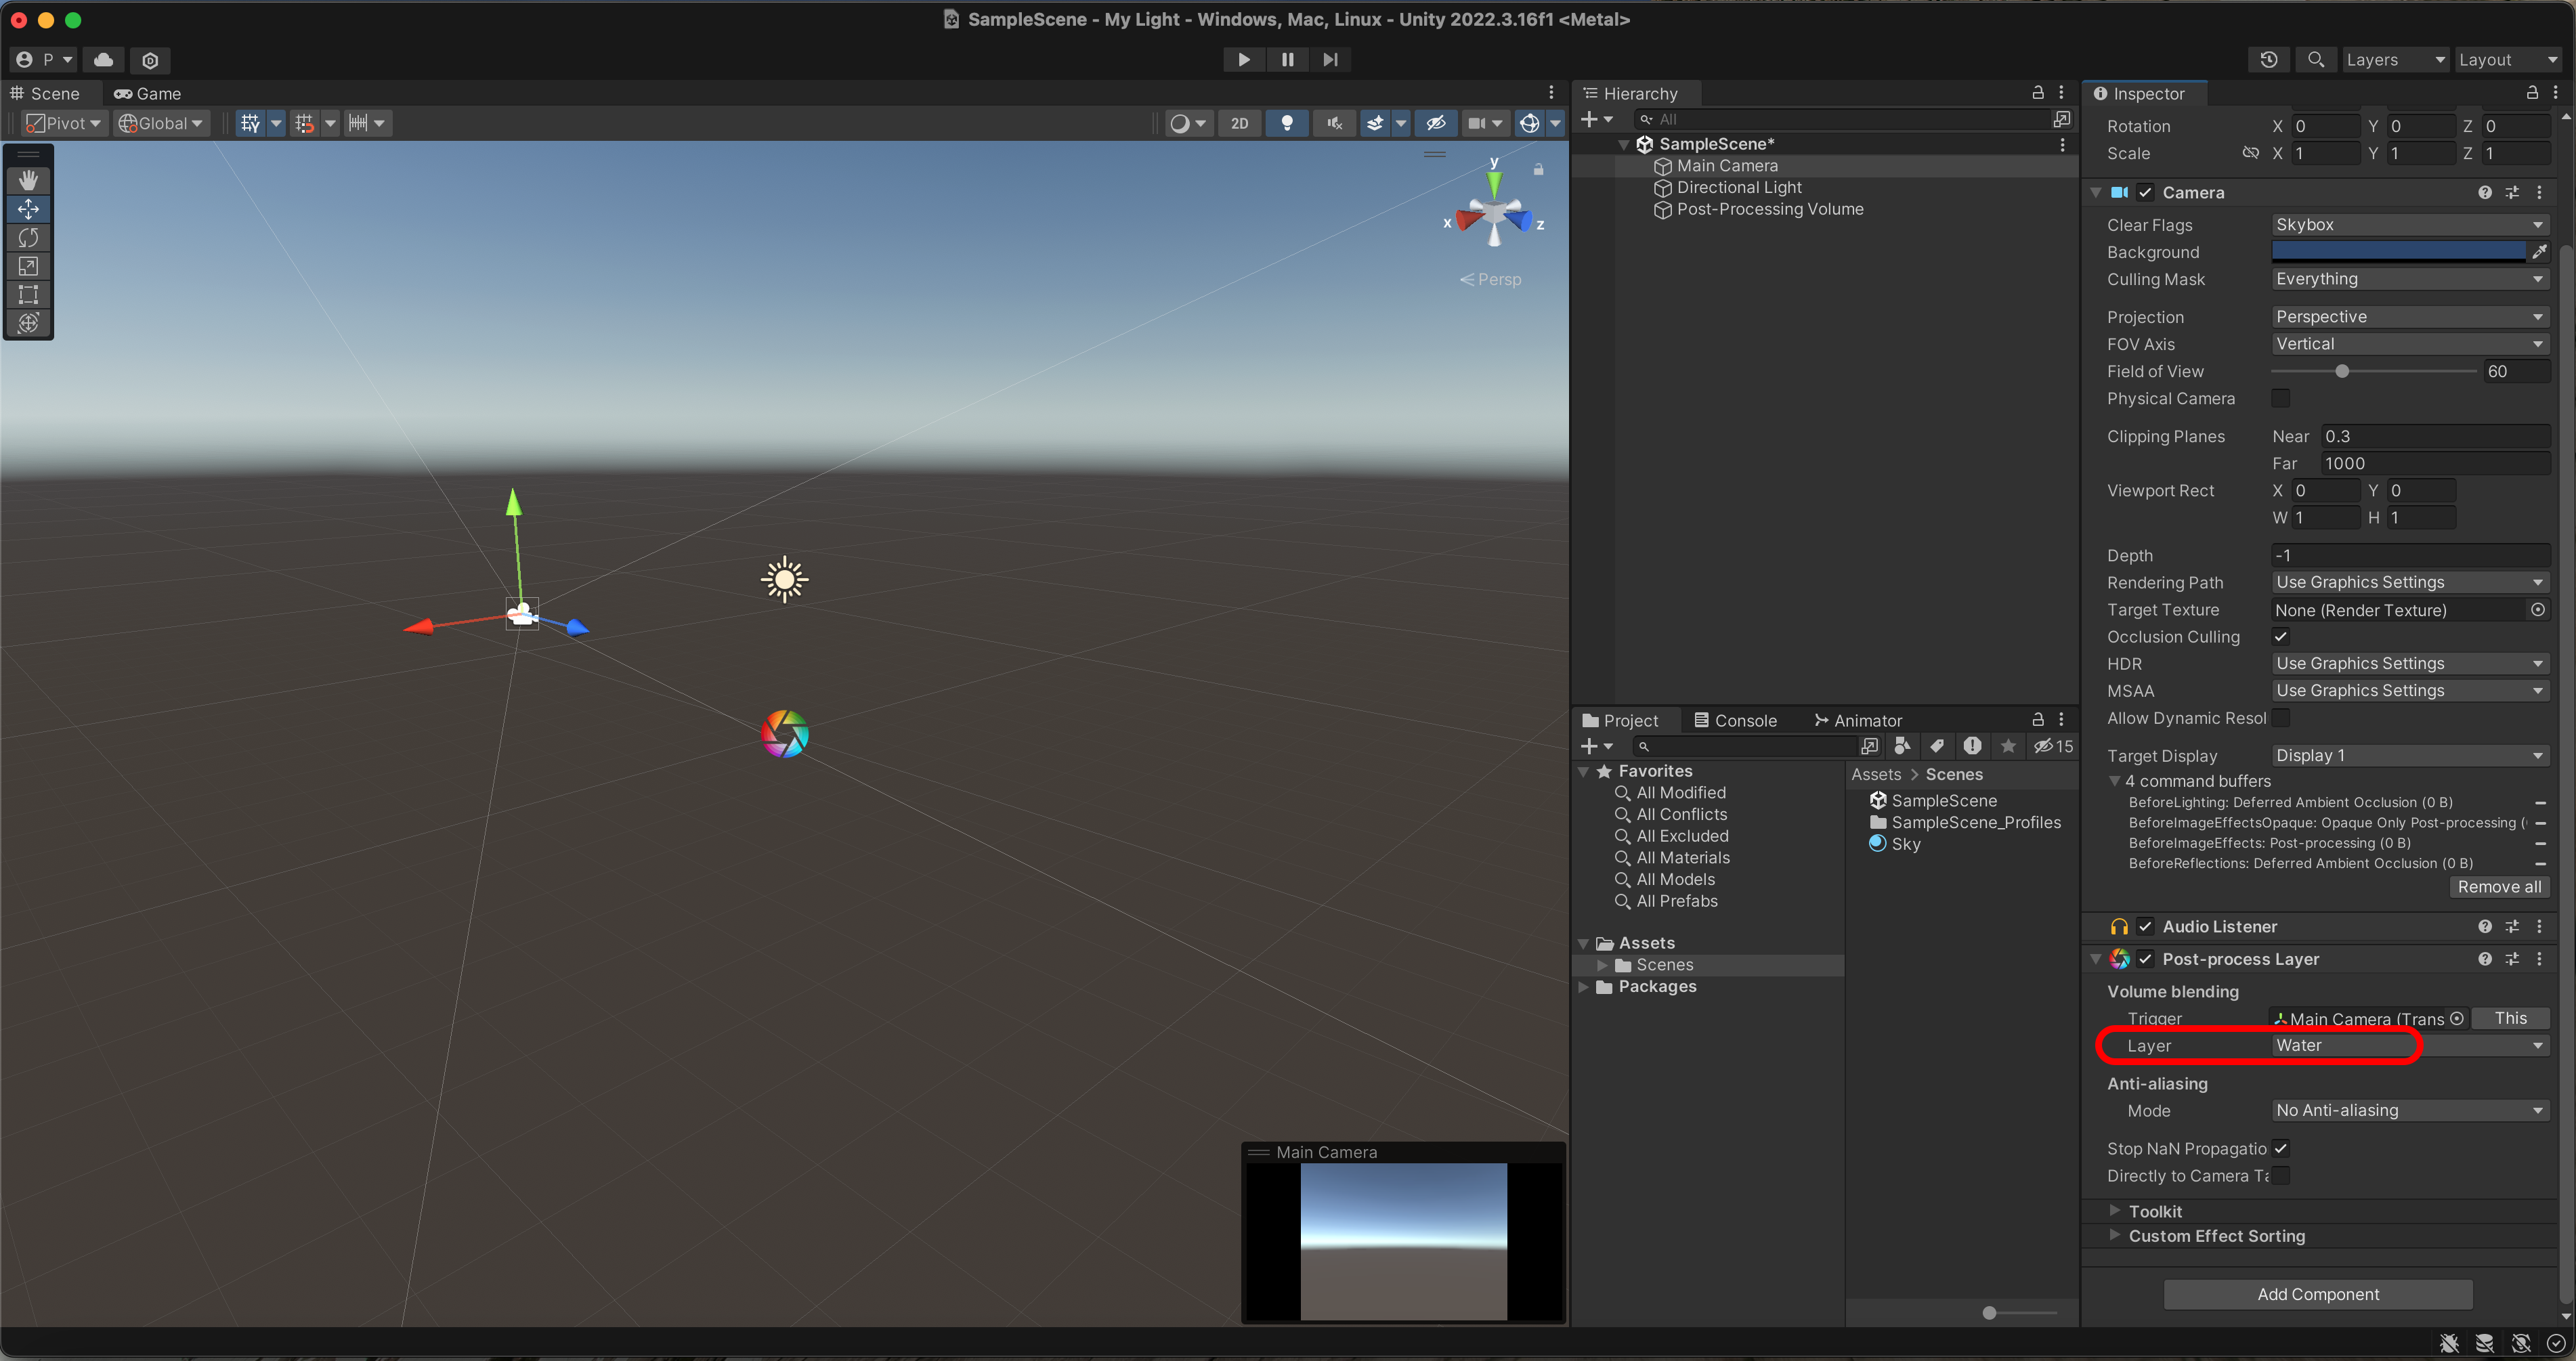Screen dimensions: 2576x1361
Task: Open the Clear Flags Skybox dropdown
Action: pyautogui.click(x=2408, y=225)
